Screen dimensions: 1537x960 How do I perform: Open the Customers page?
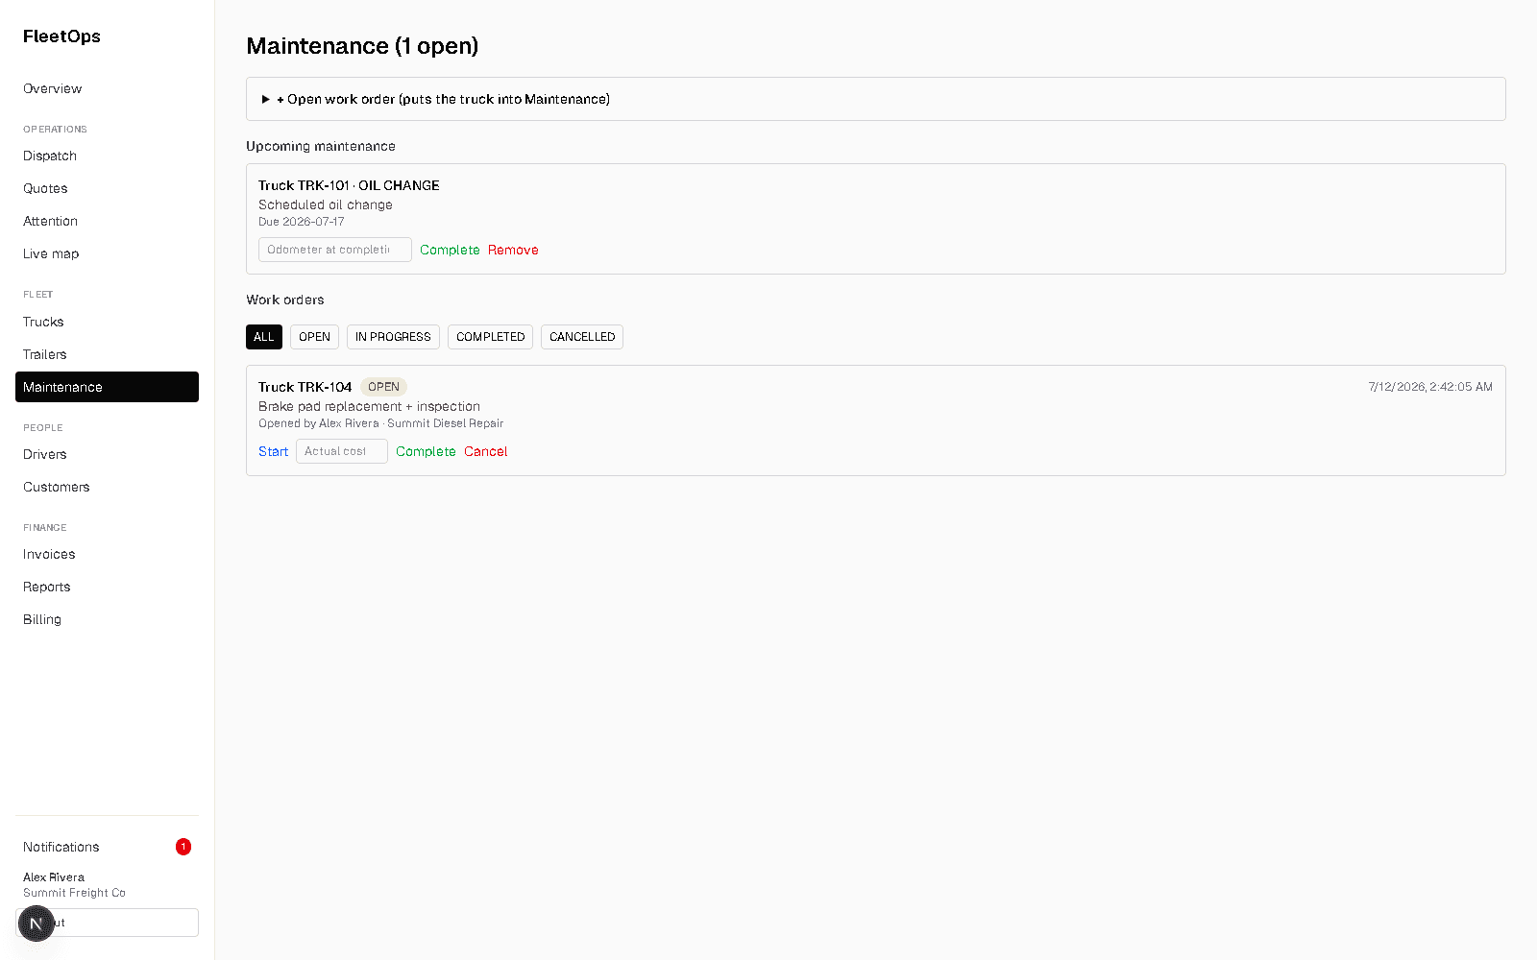pos(107,487)
